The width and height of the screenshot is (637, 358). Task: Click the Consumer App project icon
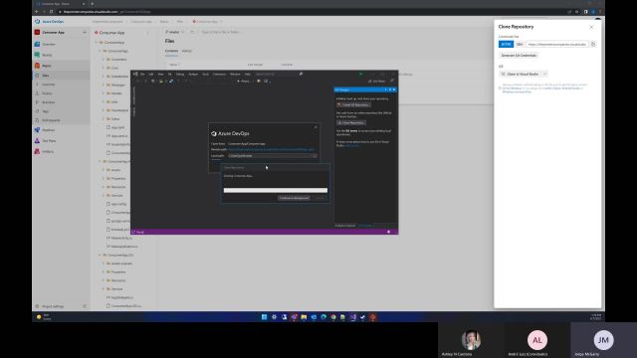coord(38,32)
